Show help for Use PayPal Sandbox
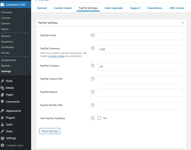Image resolution: width=191 pixels, height=150 pixels. (x=93, y=118)
